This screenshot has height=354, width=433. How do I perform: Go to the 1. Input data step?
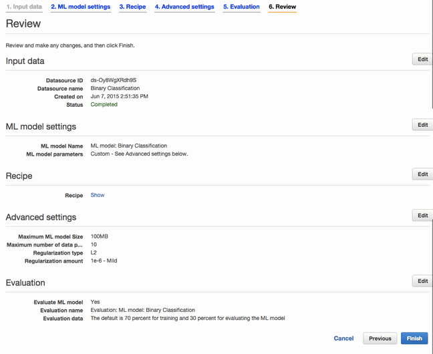(24, 7)
